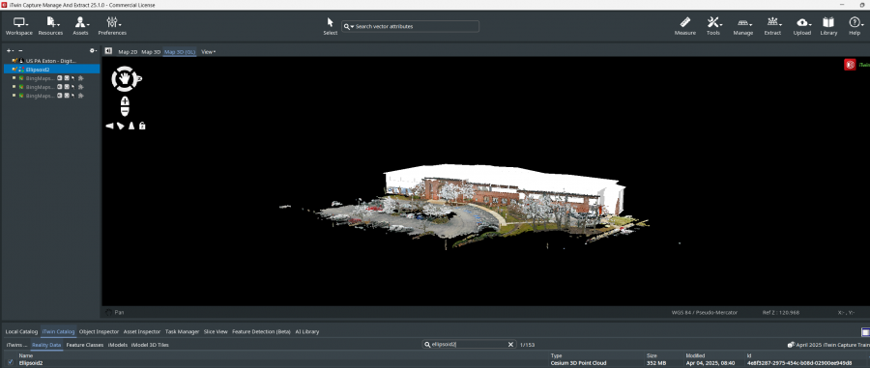Open the Task Manager tab

click(182, 331)
